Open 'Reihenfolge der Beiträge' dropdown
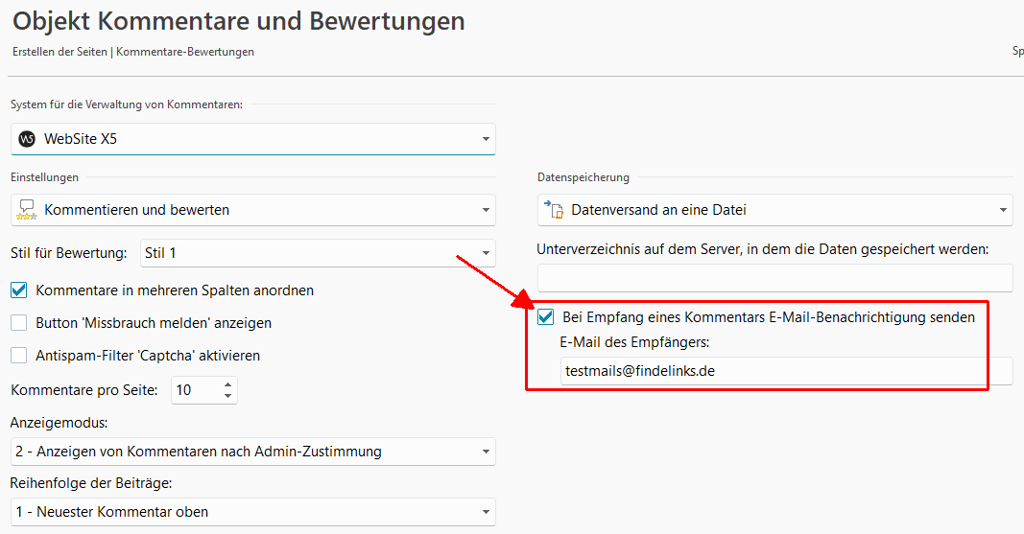Screen dimensions: 1024x534 [485, 512]
